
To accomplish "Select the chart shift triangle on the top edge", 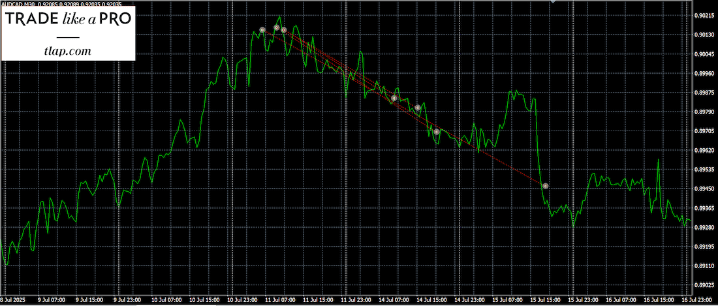I will [x=554, y=3].
